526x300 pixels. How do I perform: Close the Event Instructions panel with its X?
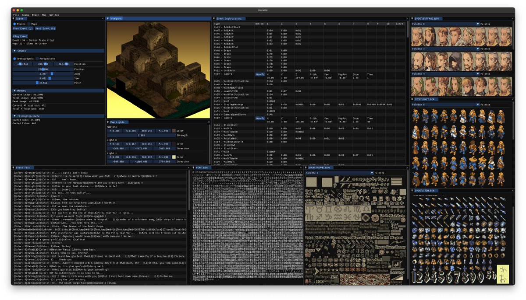(x=407, y=18)
